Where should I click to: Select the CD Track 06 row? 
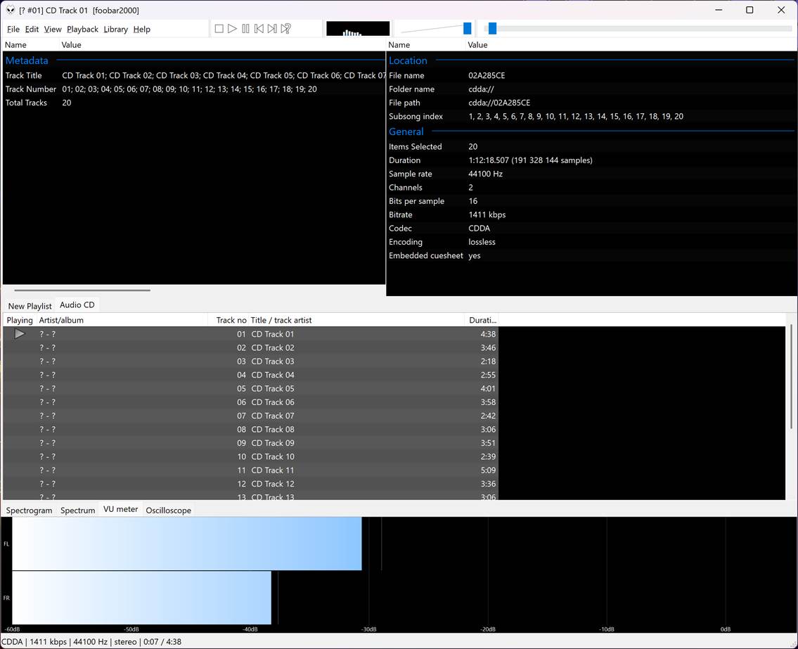pyautogui.click(x=250, y=402)
